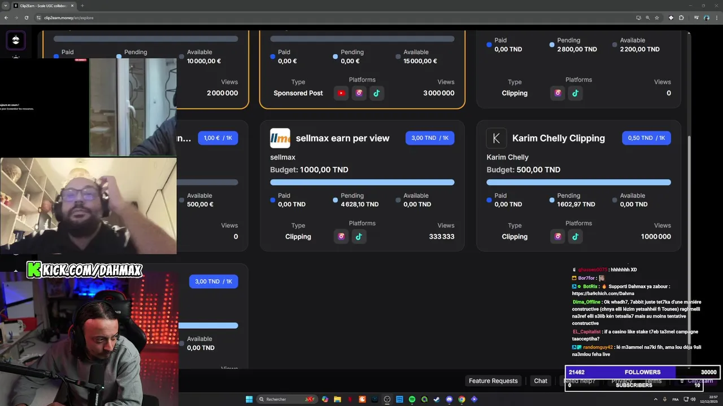Image resolution: width=723 pixels, height=406 pixels.
Task: Open the volume control in system tray
Action: 693,399
